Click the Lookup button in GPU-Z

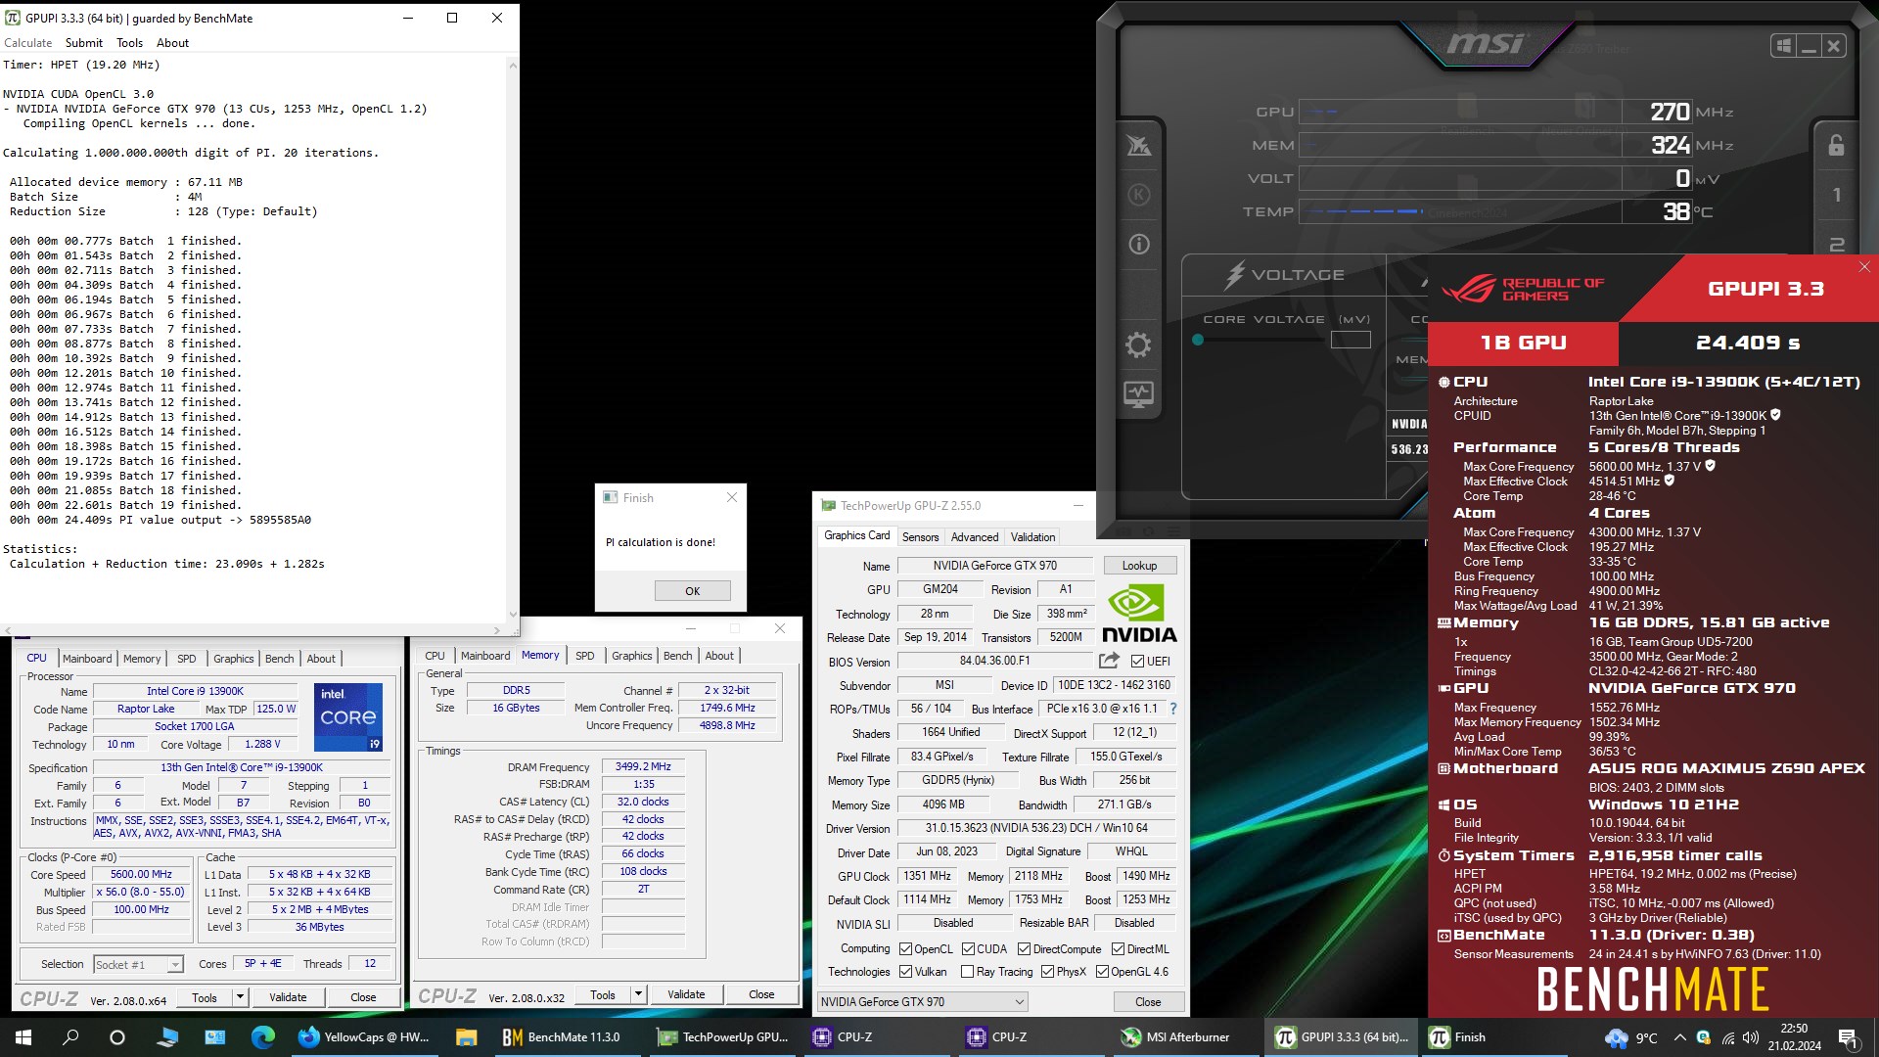click(1139, 566)
